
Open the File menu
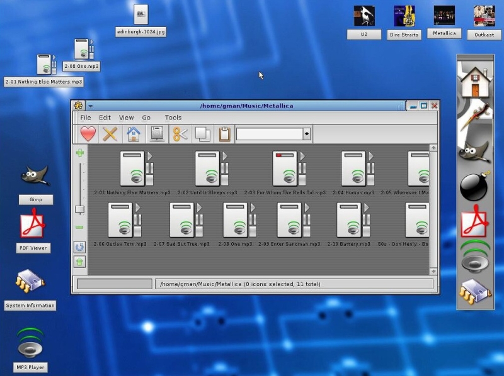[86, 118]
